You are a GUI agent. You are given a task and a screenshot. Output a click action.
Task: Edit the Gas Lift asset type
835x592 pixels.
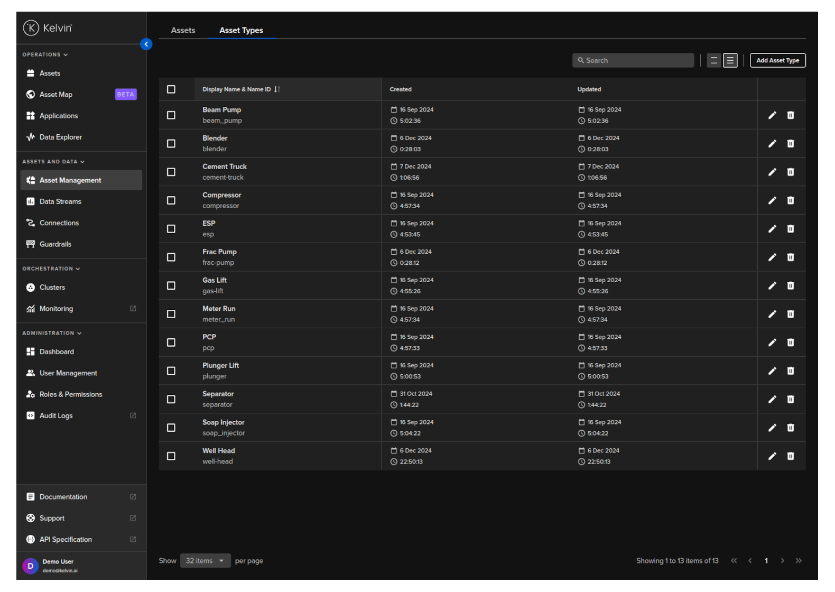(x=772, y=286)
